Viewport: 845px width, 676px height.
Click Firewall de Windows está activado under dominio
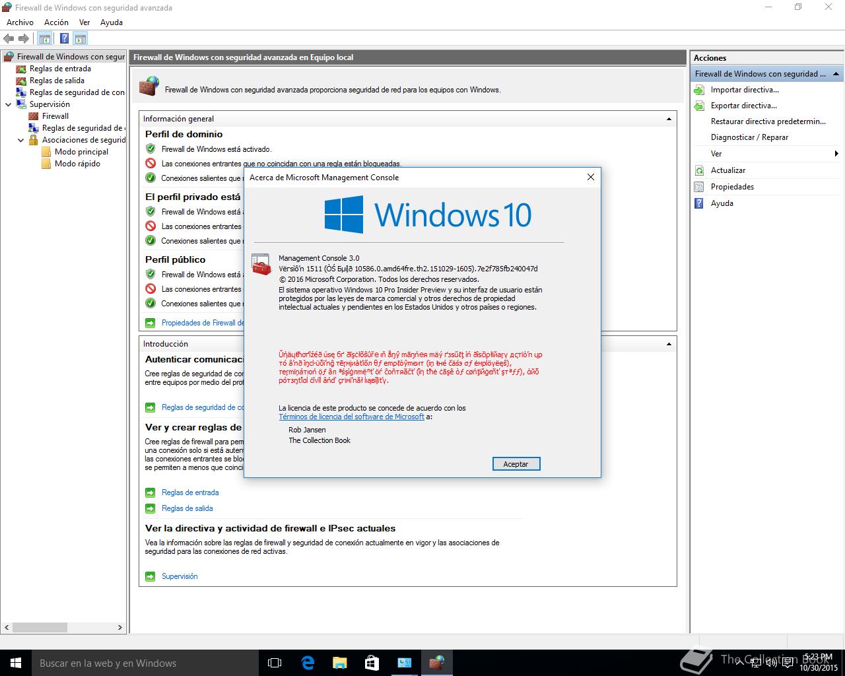tap(217, 149)
